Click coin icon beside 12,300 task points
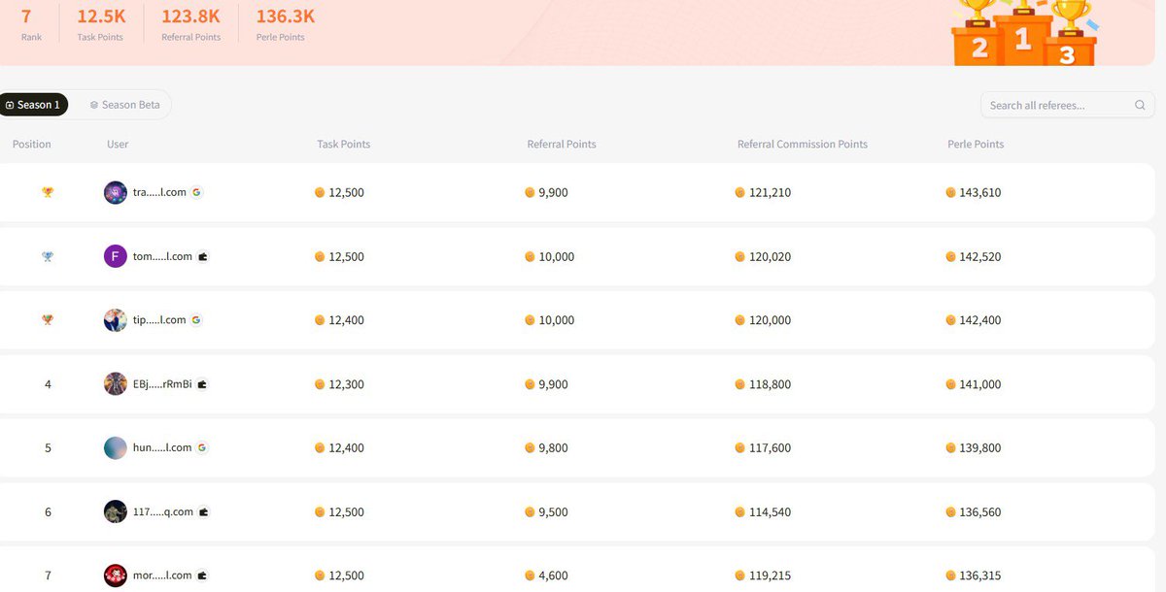This screenshot has width=1166, height=592. [320, 384]
